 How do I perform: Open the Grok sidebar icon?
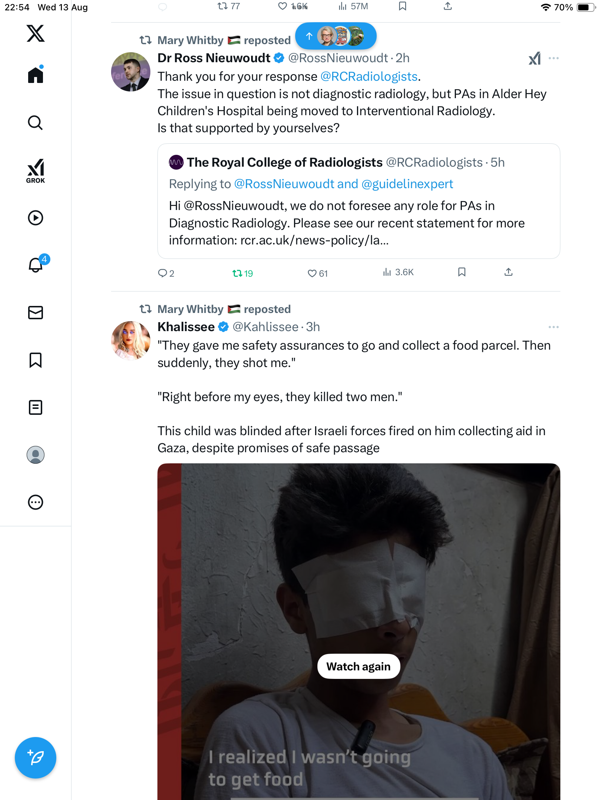pyautogui.click(x=36, y=171)
